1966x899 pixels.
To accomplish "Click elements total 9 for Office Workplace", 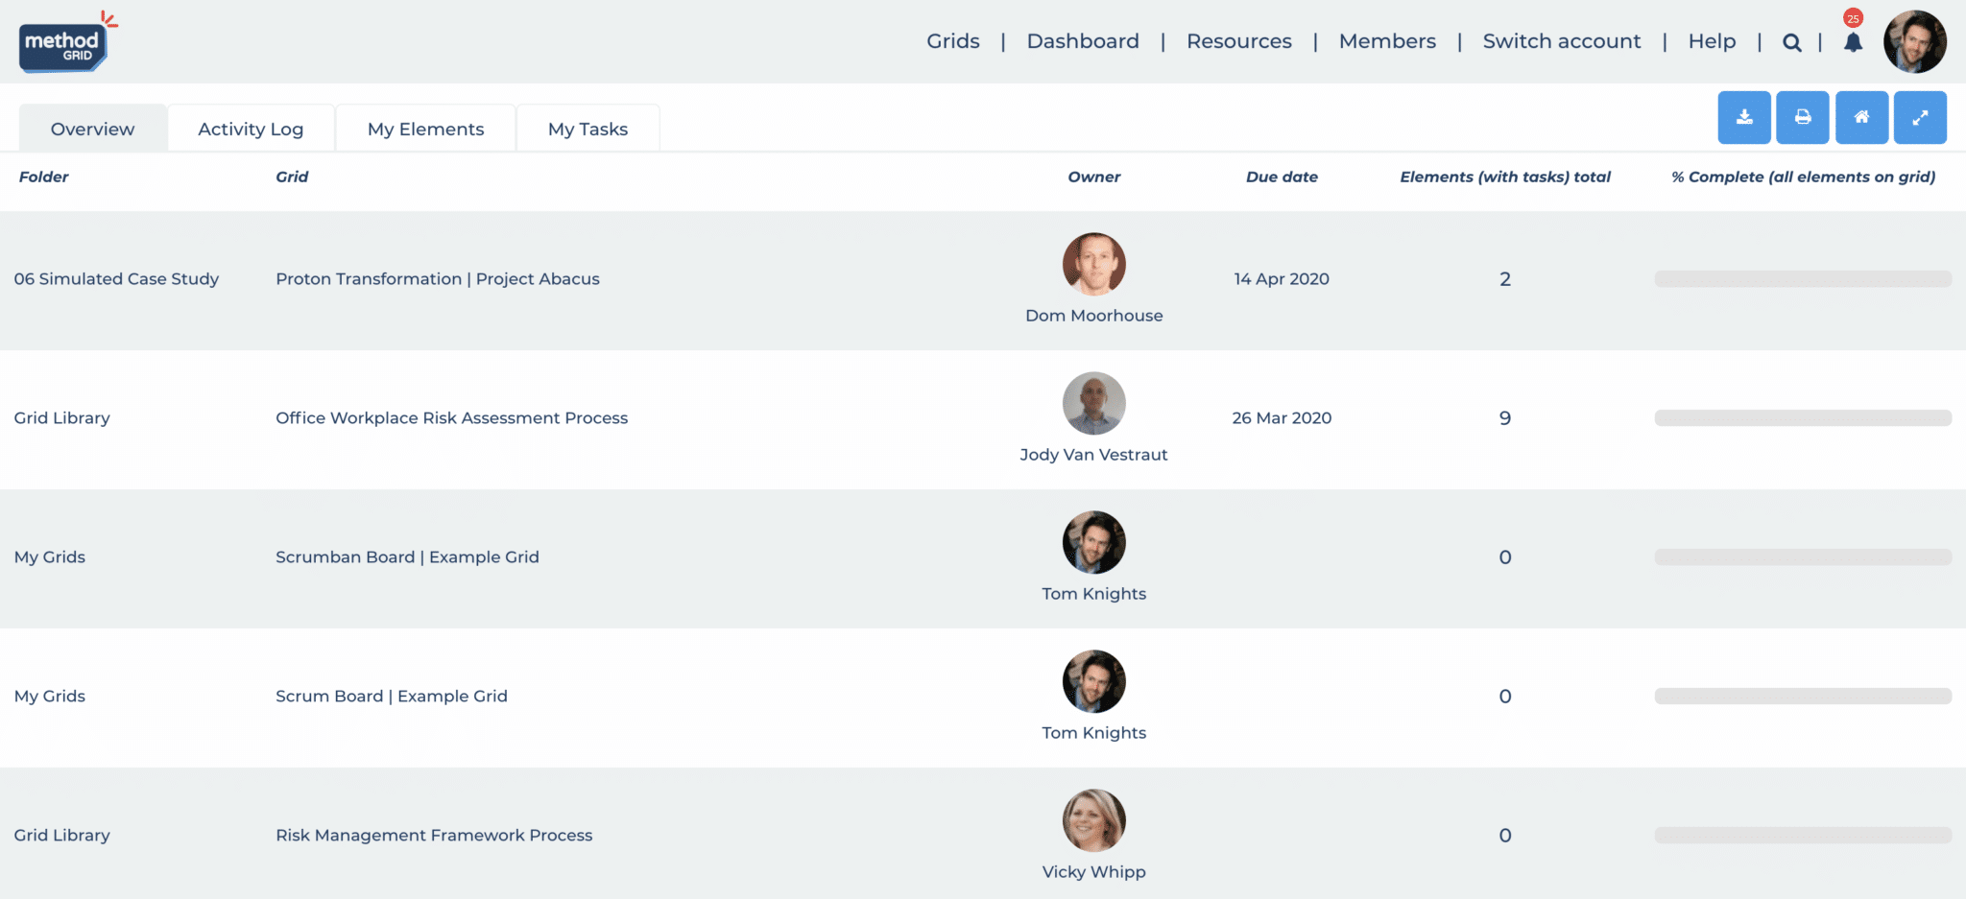I will pyautogui.click(x=1505, y=418).
